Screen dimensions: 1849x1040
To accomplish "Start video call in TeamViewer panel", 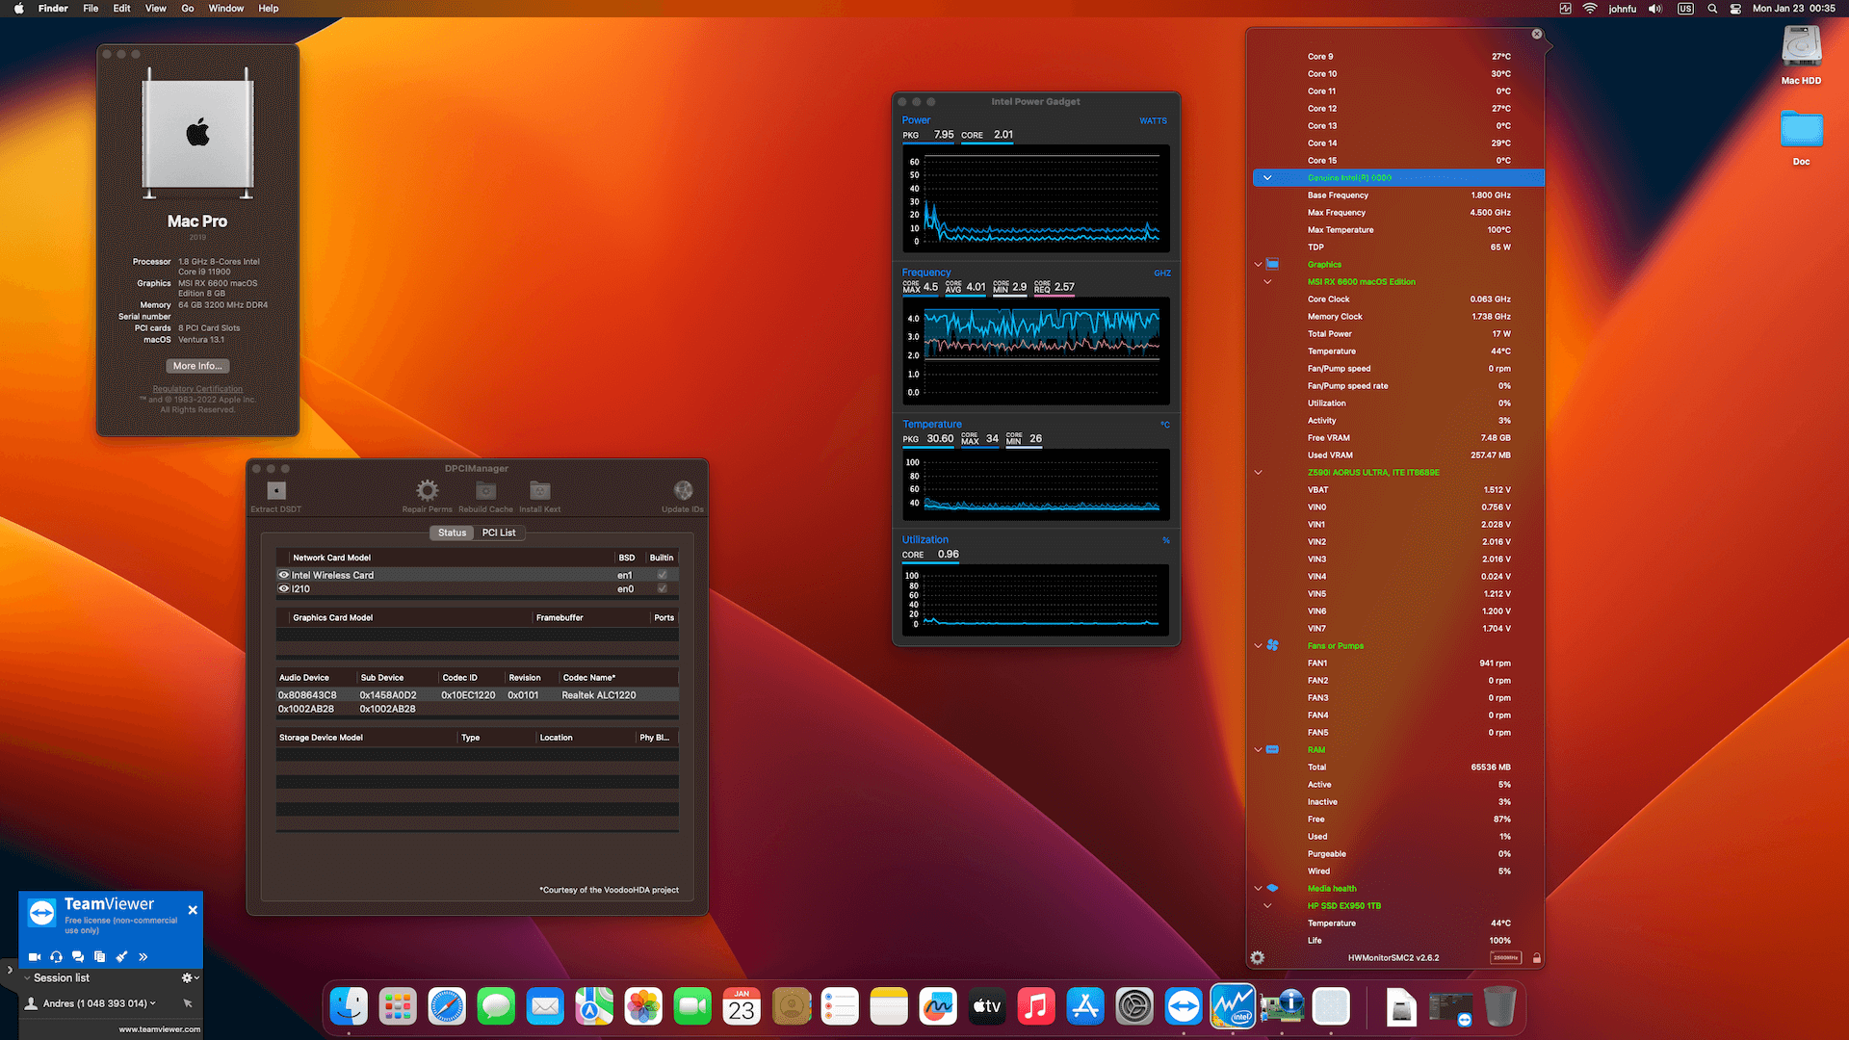I will [x=35, y=957].
